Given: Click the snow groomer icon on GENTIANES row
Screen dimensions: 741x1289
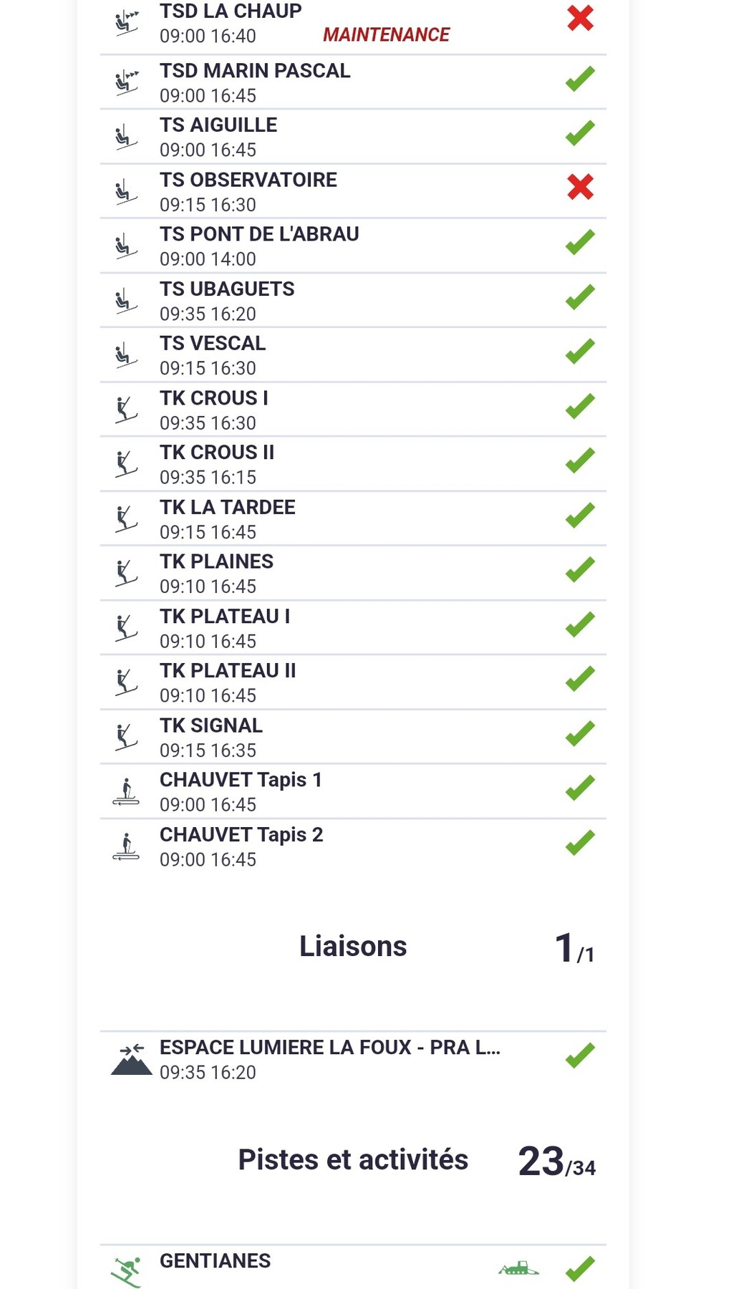Looking at the screenshot, I should [x=518, y=1268].
